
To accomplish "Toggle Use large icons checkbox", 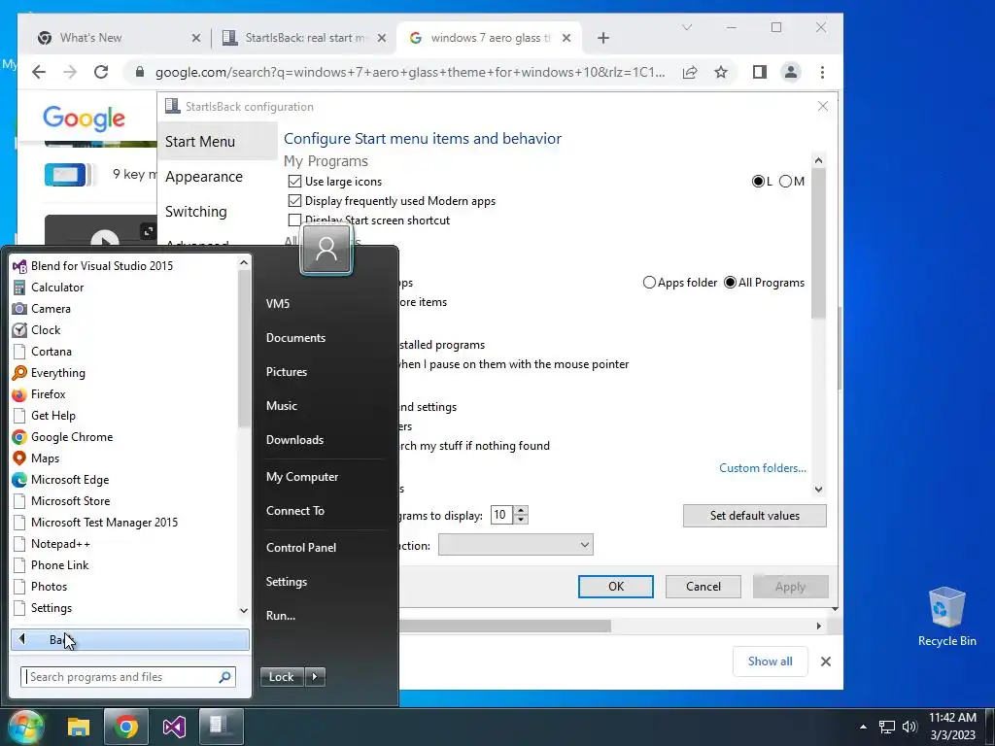I will click(294, 182).
